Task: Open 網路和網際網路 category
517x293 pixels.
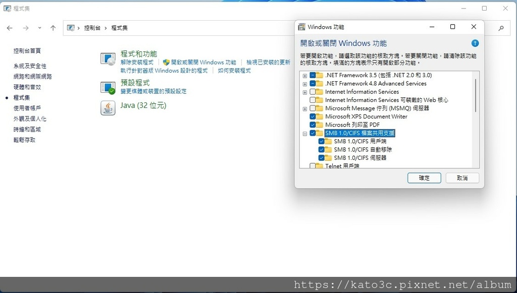Action: click(x=33, y=76)
